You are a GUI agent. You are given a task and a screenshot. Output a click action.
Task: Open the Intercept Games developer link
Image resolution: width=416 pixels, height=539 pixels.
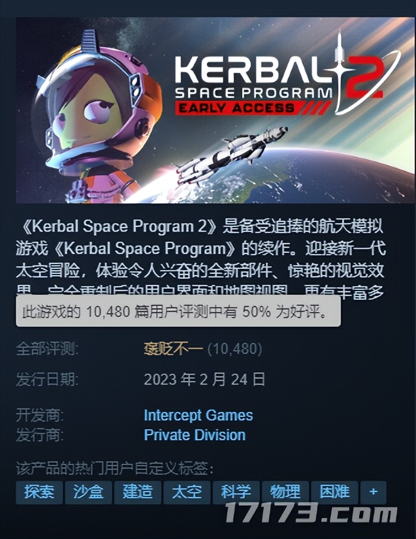click(x=198, y=415)
